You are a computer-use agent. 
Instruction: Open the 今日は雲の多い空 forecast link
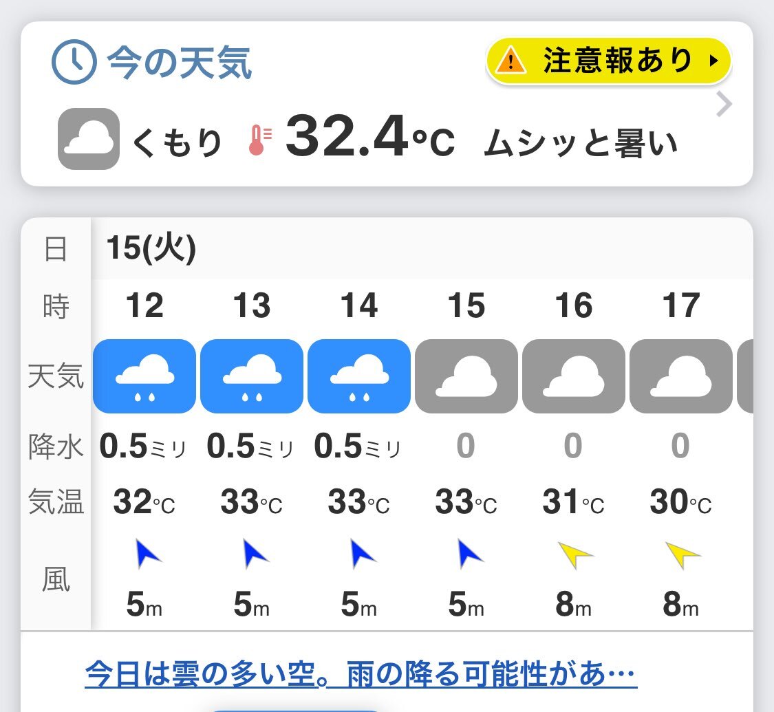coord(361,673)
